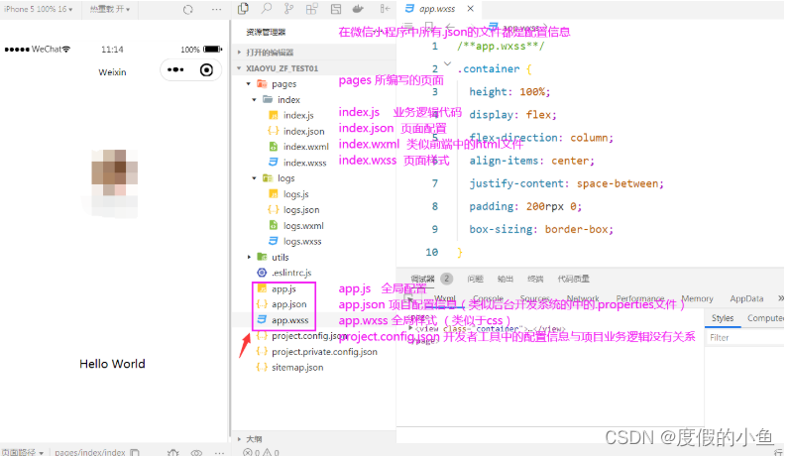
Task: Select the Computed pane tab
Action: [x=766, y=318]
